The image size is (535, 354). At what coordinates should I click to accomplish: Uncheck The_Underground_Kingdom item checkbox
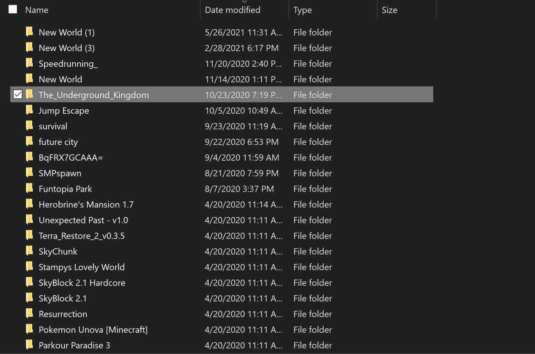(x=18, y=94)
